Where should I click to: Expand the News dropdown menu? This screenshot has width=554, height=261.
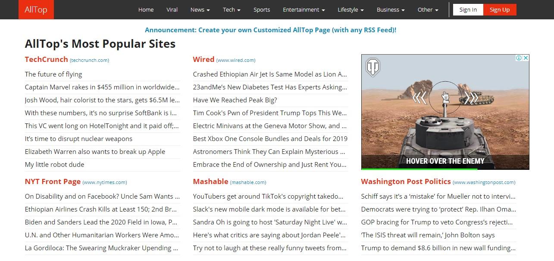coord(200,10)
